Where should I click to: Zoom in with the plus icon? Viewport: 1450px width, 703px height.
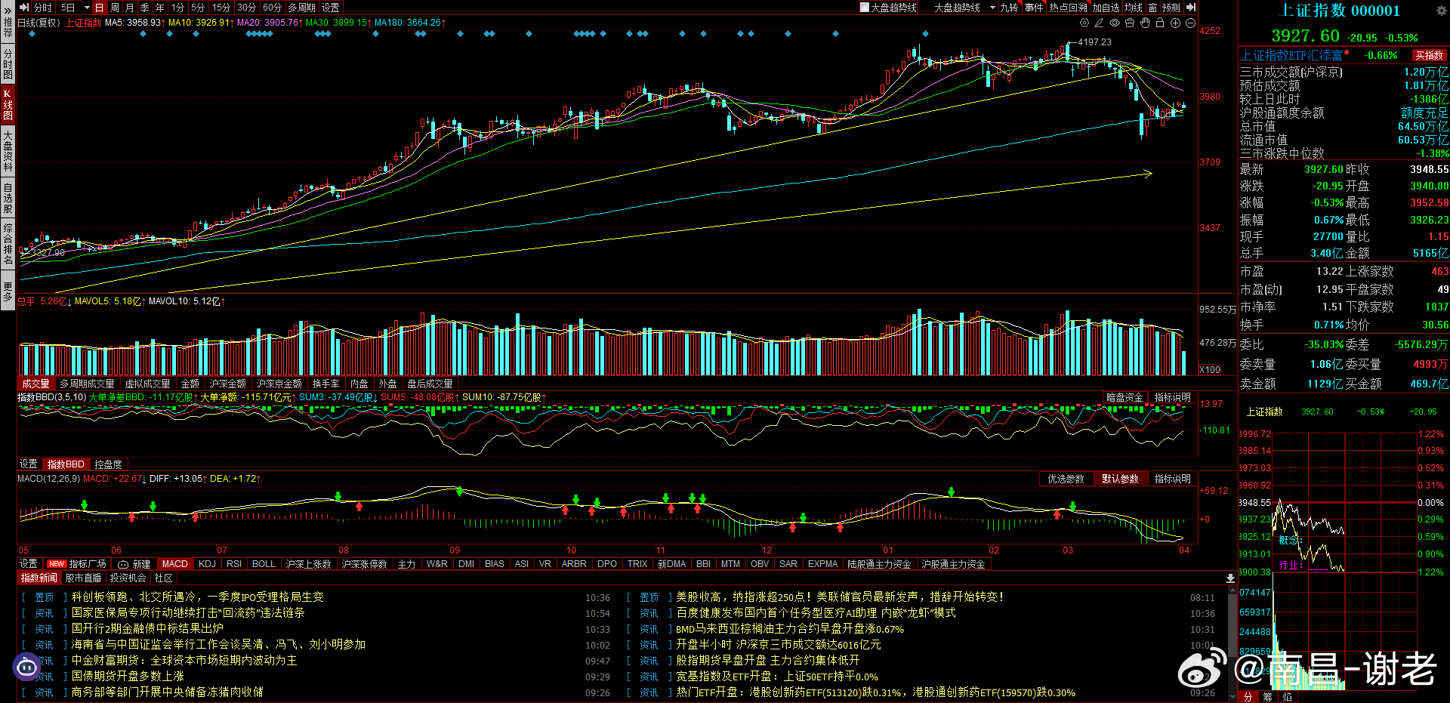coord(1175,23)
